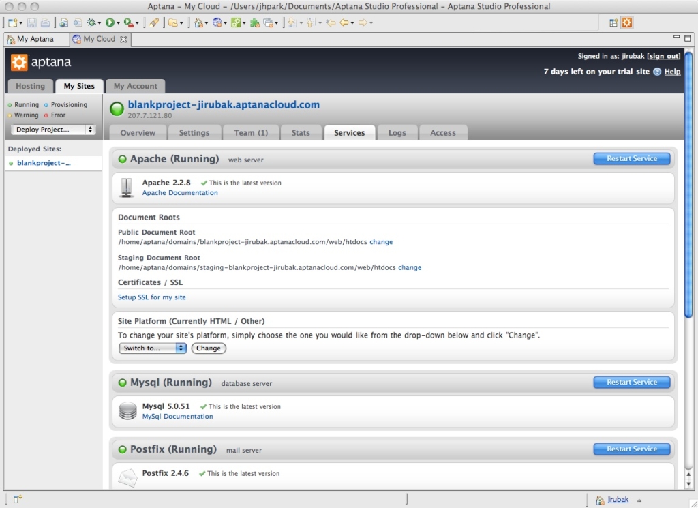The width and height of the screenshot is (698, 508).
Task: Open the Debug dropdown arrow
Action: [100, 23]
